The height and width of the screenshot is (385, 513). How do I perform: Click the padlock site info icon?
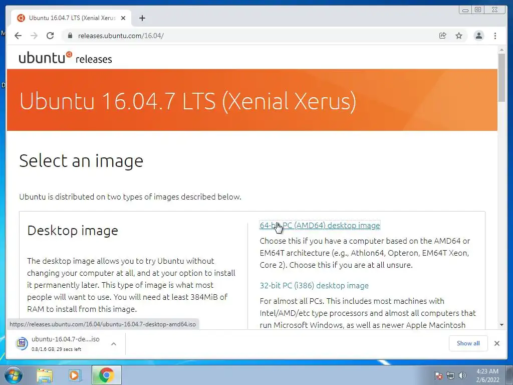click(70, 36)
